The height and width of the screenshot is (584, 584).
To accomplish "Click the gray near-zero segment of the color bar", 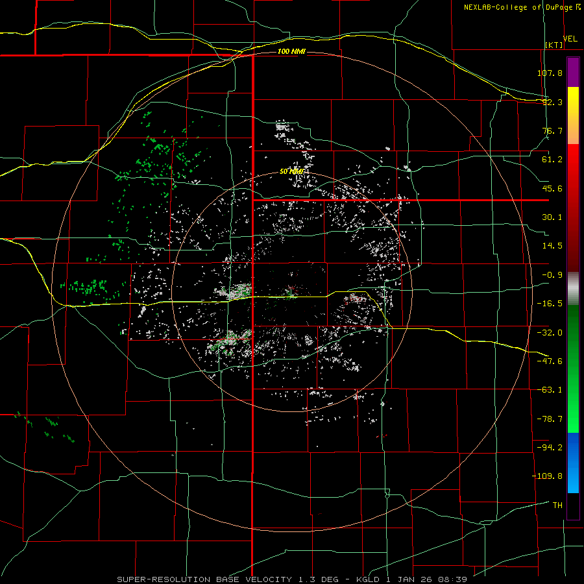I will (573, 289).
